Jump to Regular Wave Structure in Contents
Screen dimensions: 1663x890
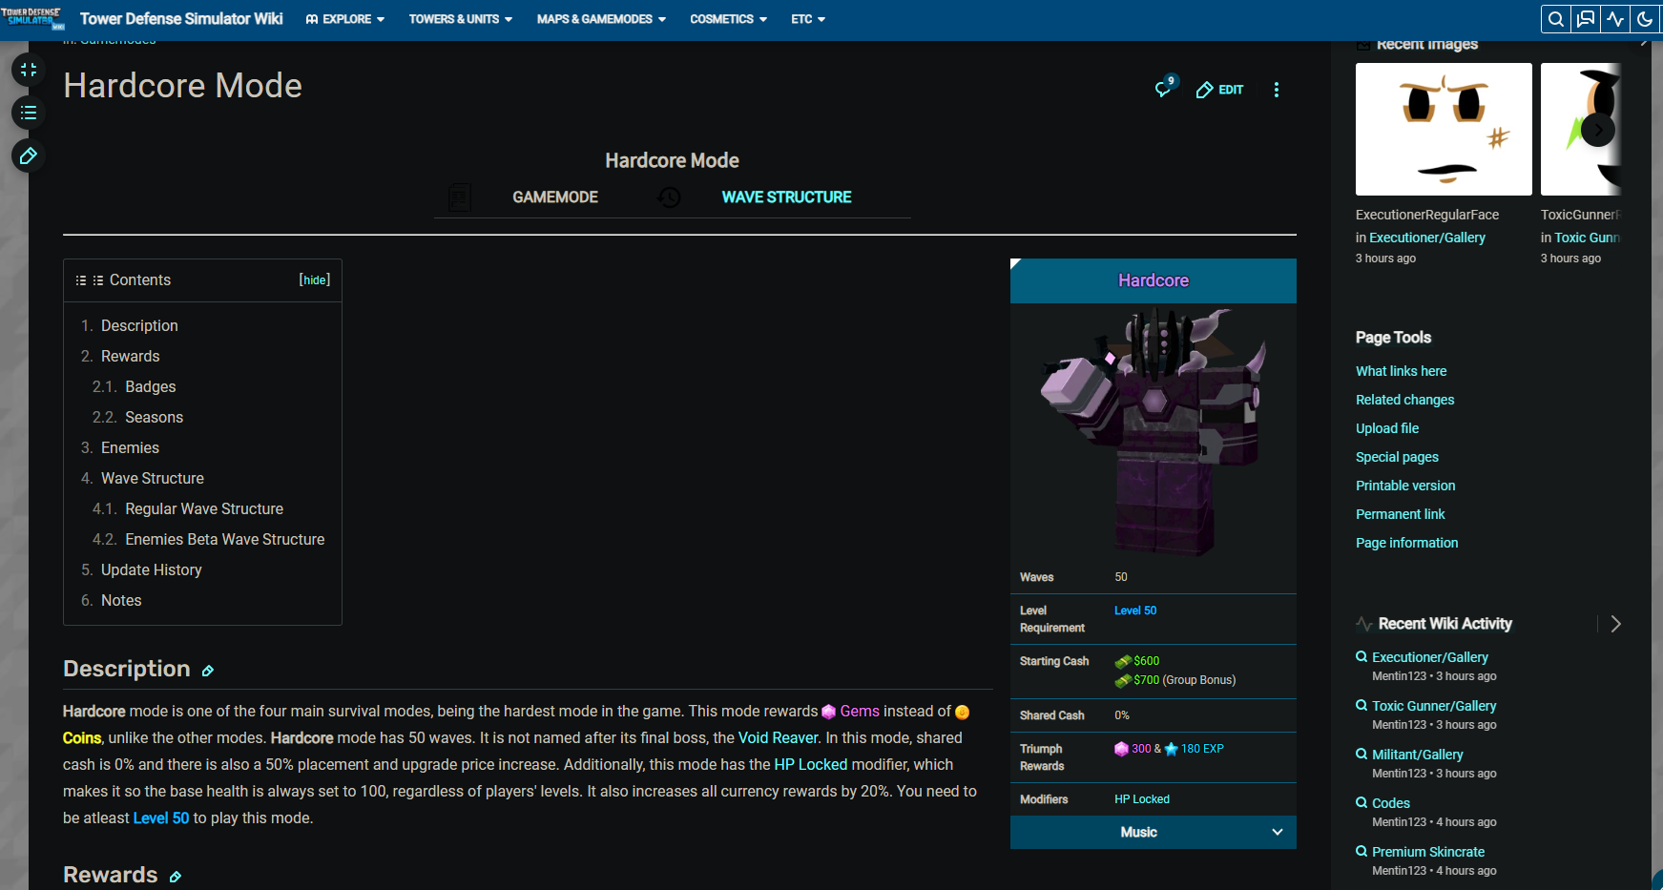204,508
